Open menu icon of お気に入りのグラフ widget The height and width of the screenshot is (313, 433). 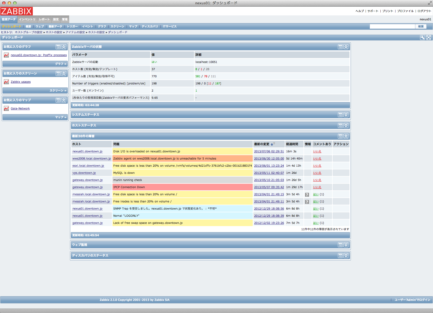pos(58,47)
